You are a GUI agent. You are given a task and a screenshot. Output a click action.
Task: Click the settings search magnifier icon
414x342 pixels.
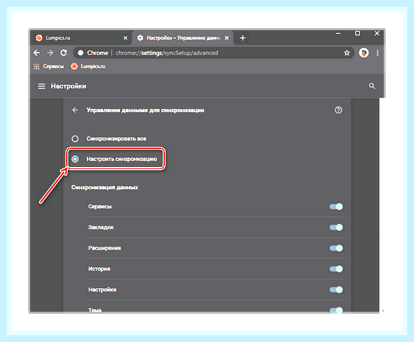coord(372,86)
